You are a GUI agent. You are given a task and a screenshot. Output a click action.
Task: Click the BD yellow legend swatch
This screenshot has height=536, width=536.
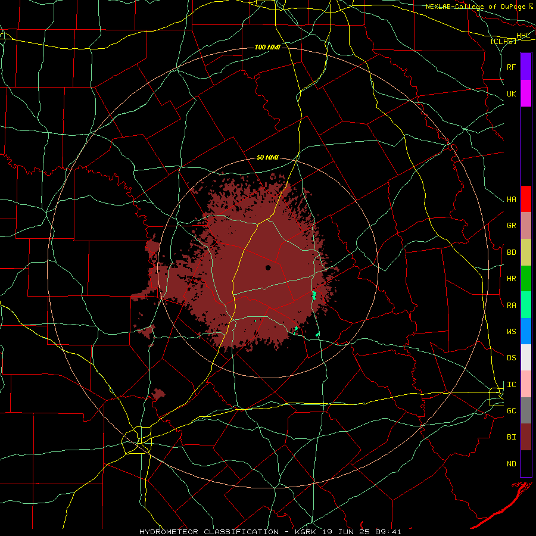[526, 253]
